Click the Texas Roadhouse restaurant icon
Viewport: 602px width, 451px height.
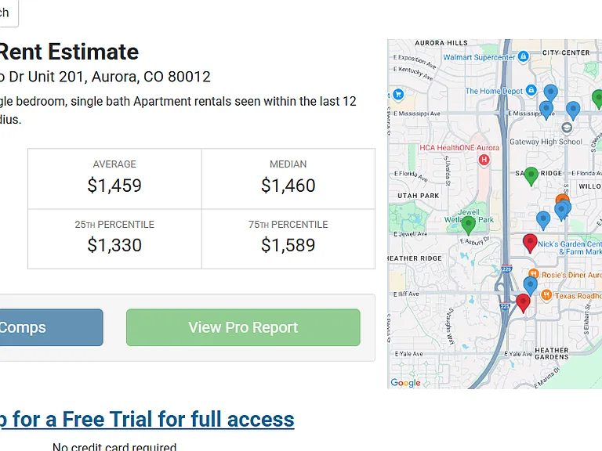(x=546, y=295)
